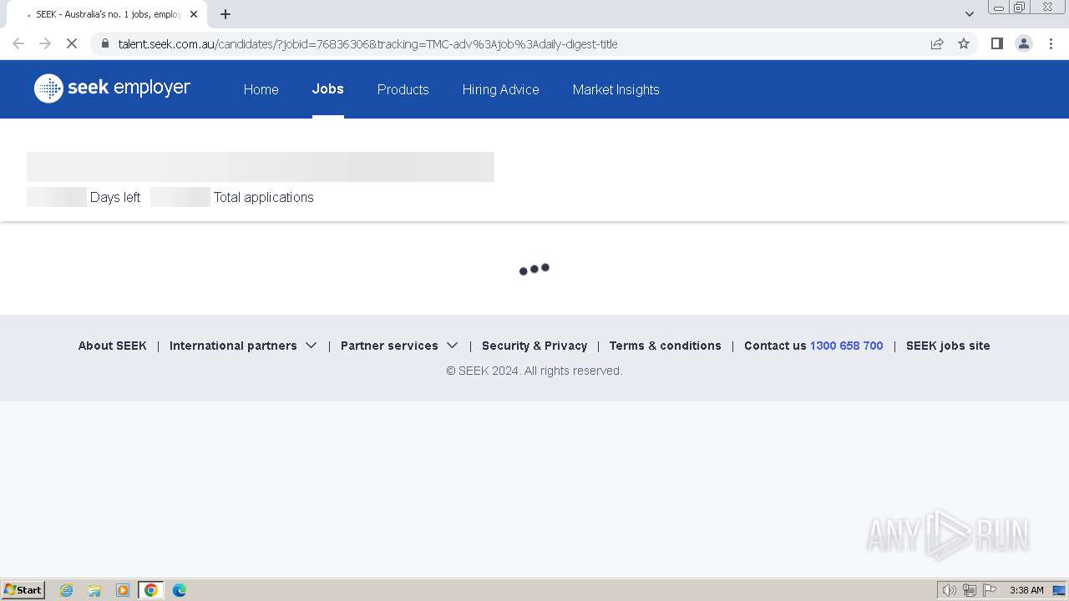Viewport: 1069px width, 601px height.
Task: Bookmark this page with star
Action: pos(964,43)
